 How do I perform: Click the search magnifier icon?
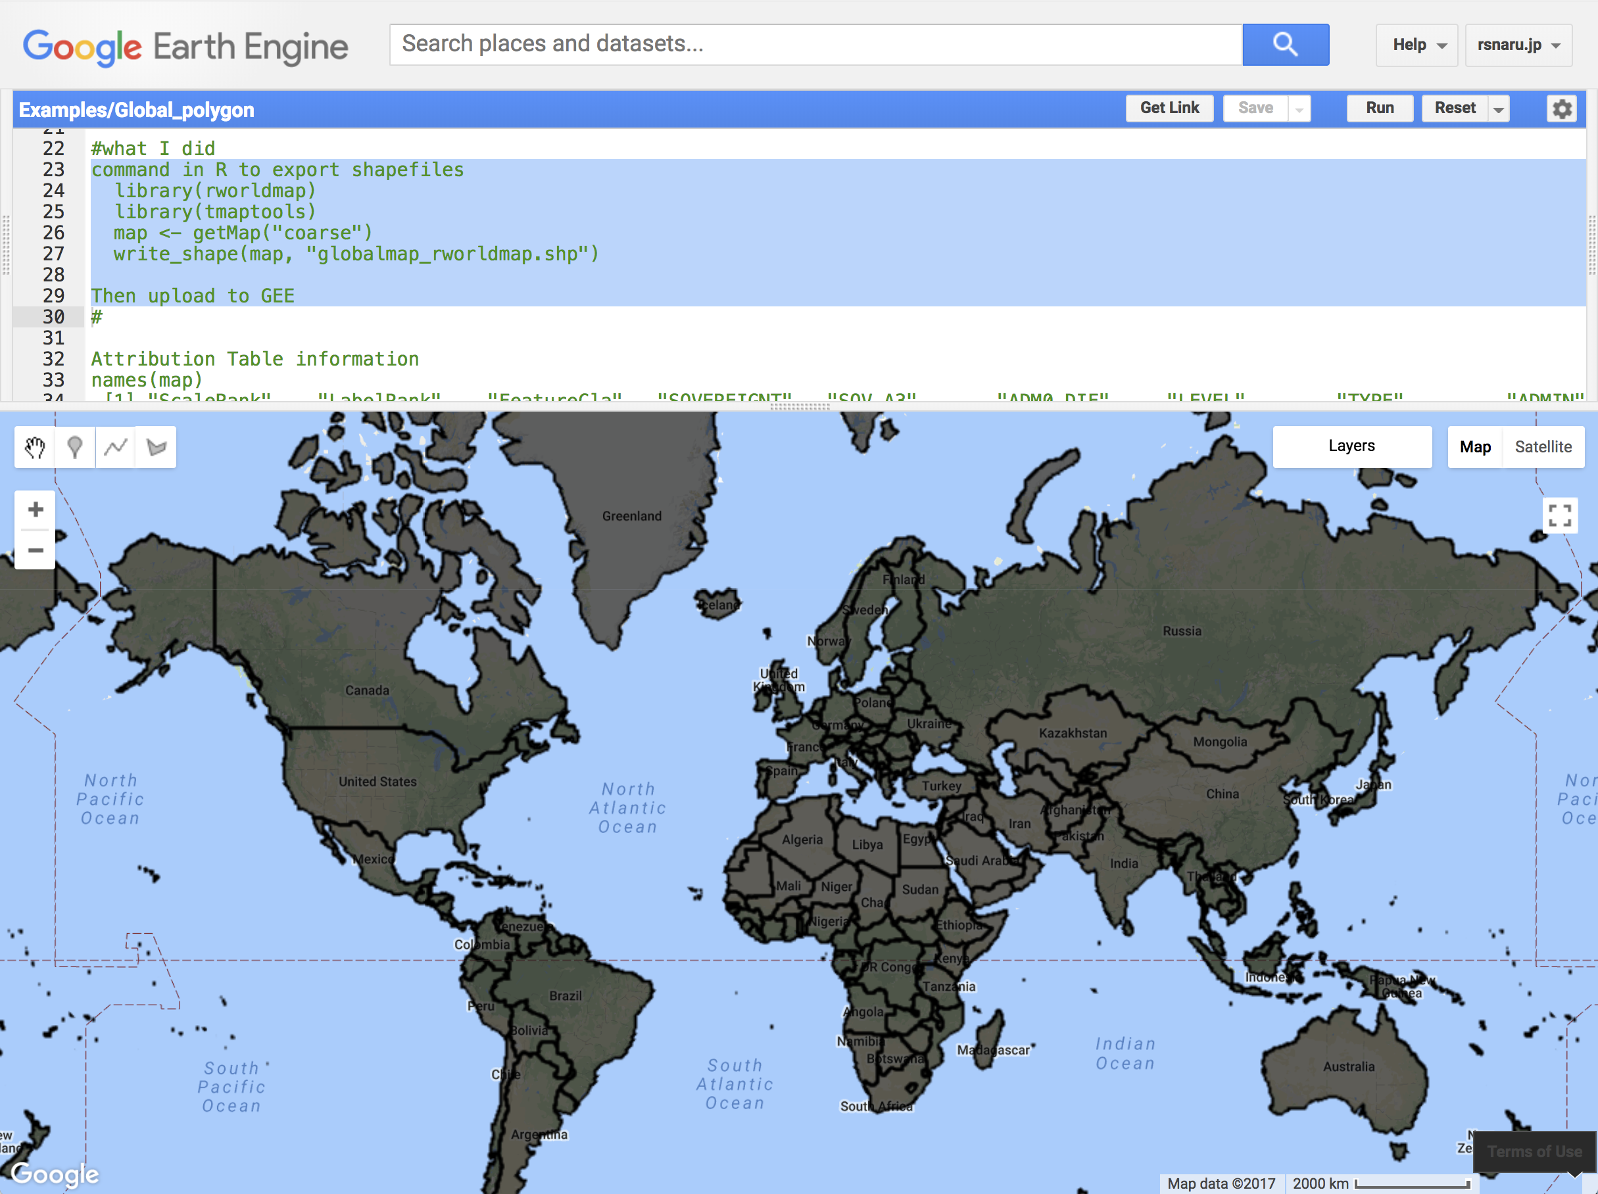click(1285, 44)
